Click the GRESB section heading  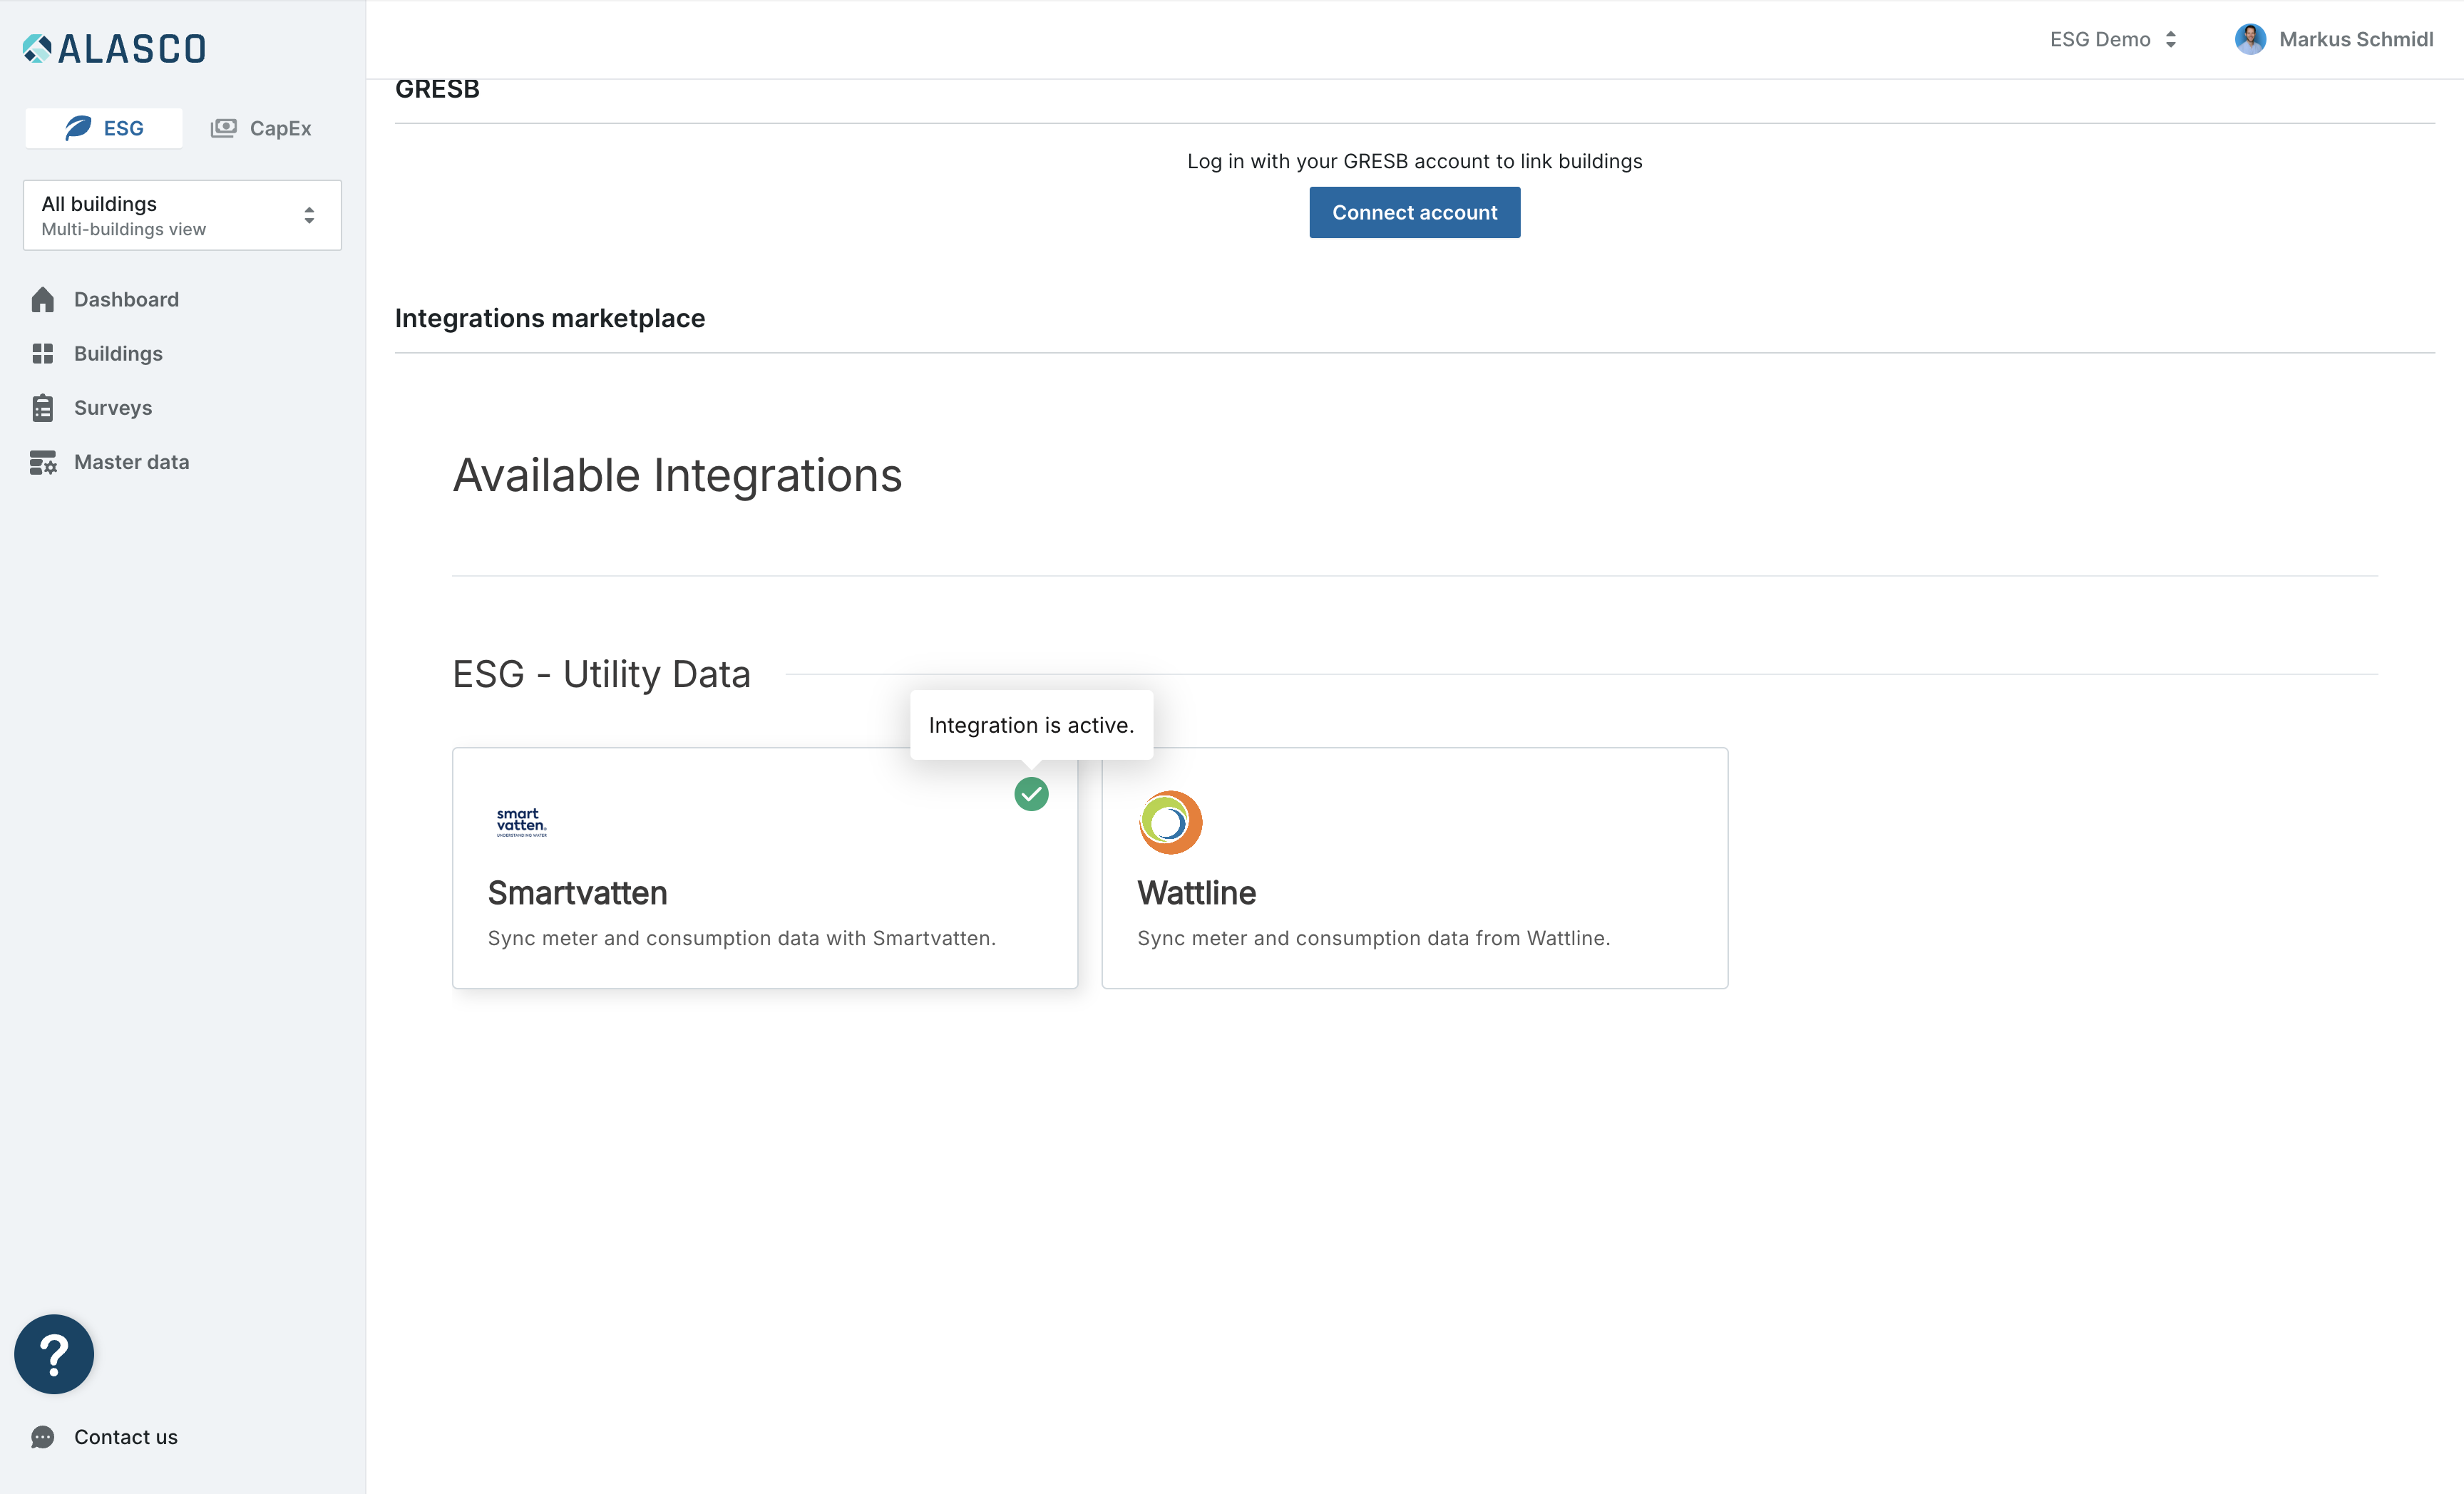click(x=437, y=89)
